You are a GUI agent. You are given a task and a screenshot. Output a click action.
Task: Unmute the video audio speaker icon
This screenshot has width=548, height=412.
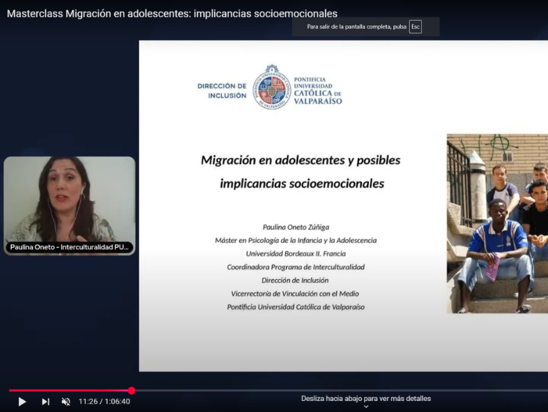pos(66,402)
